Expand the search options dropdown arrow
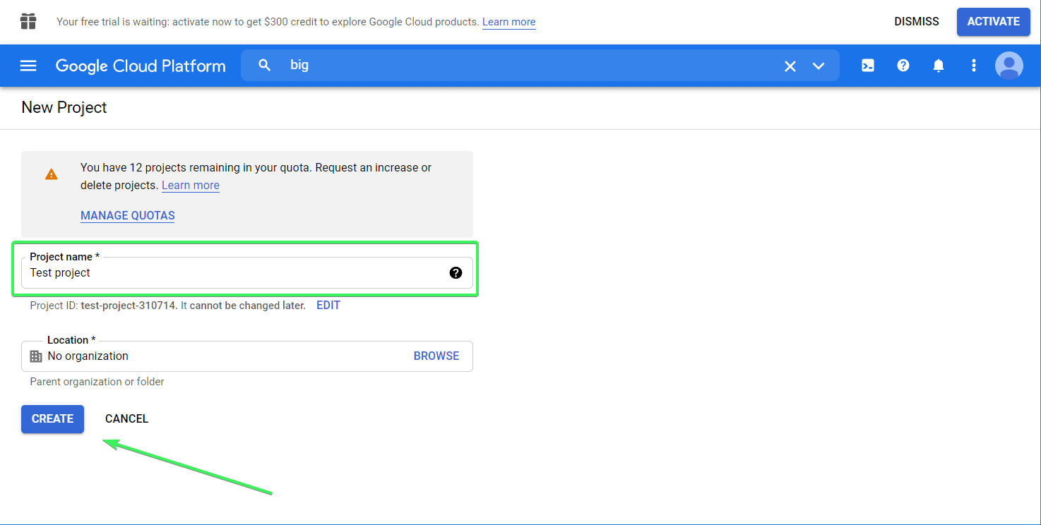This screenshot has height=525, width=1041. click(819, 66)
